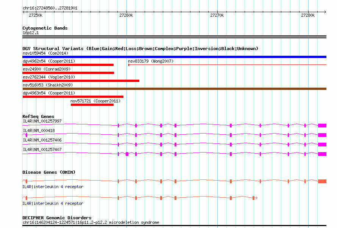Click the blue nsv1059454 gain variant bar
This screenshot has width=337, height=228.
coord(174,57)
